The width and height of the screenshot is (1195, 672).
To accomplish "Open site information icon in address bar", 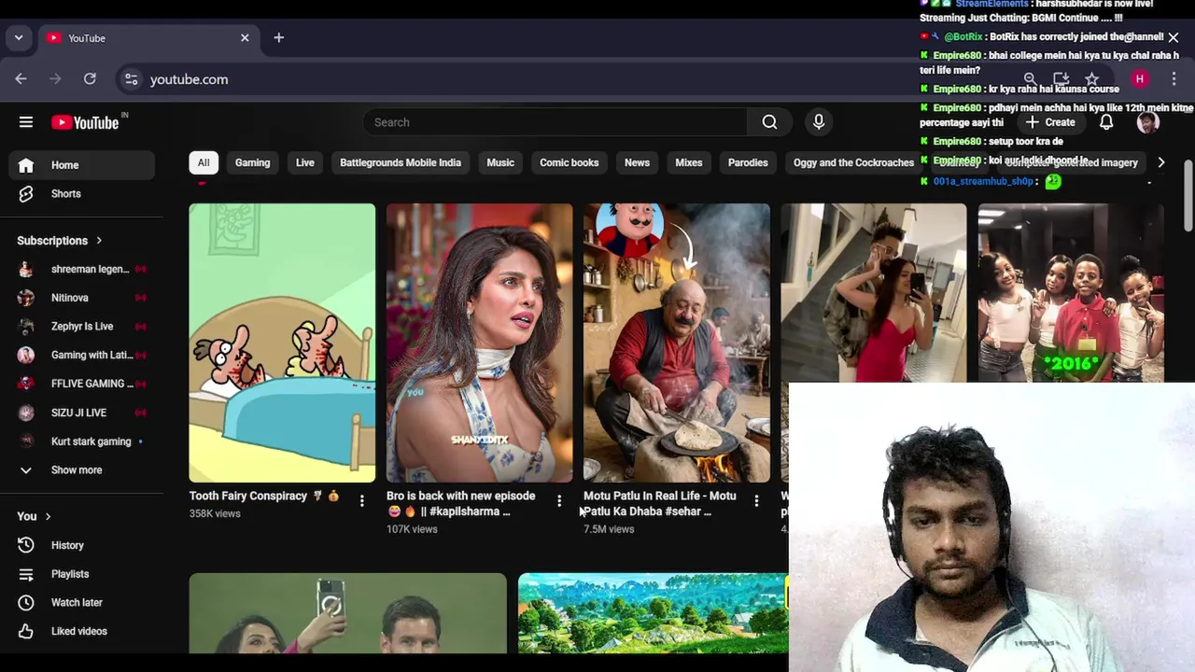I will coord(132,79).
